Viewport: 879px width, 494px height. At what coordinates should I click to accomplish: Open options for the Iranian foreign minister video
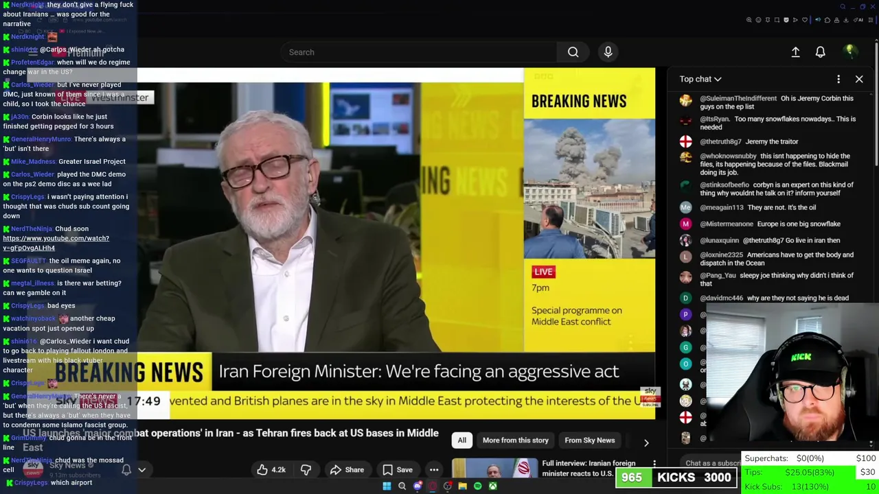[654, 464]
